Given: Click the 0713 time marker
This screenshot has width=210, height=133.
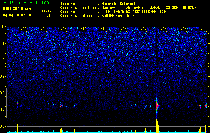Looking at the screenshot, I should pyautogui.click(x=63, y=29).
